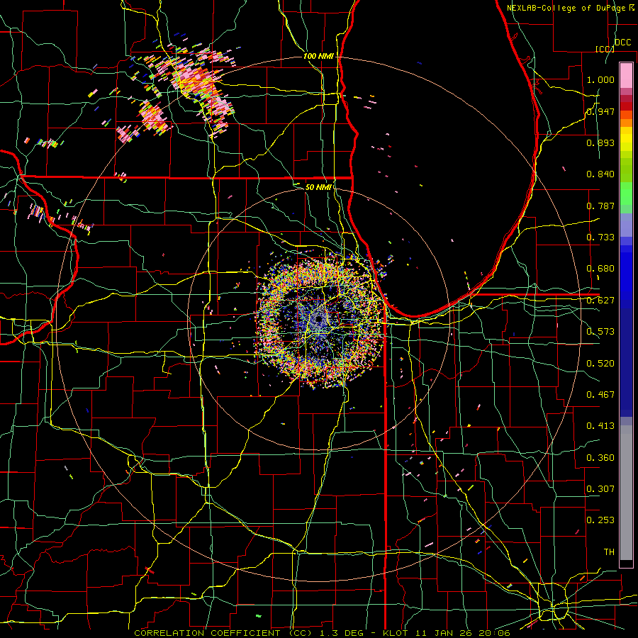This screenshot has height=638, width=638.
Task: Select the 0.947 legend value
Action: pyautogui.click(x=600, y=111)
